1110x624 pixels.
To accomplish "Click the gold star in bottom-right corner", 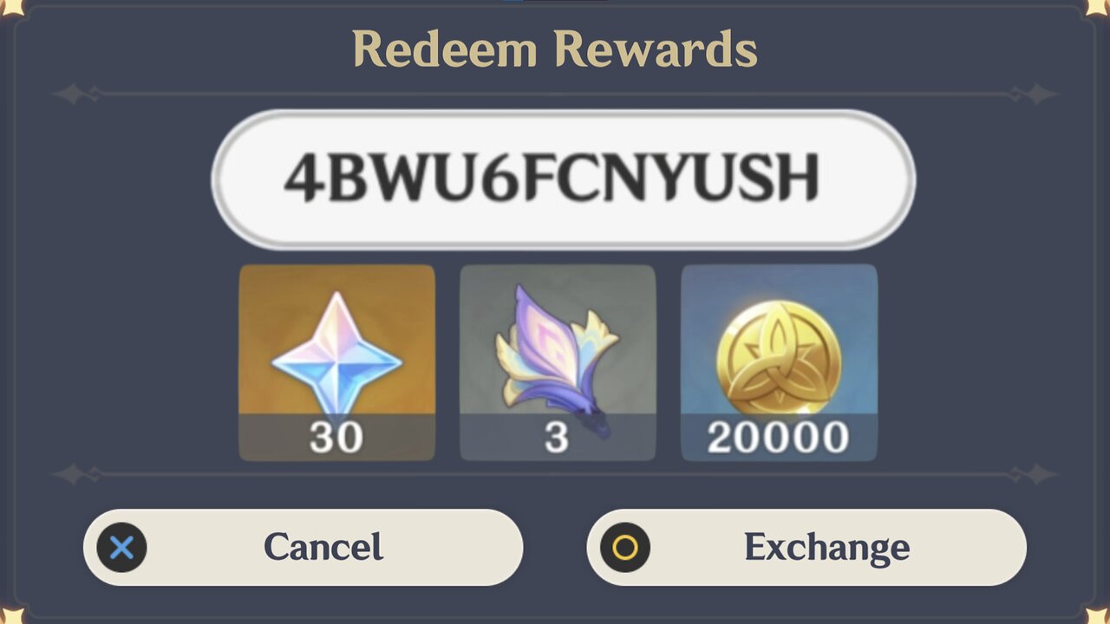I will pos(1098,615).
